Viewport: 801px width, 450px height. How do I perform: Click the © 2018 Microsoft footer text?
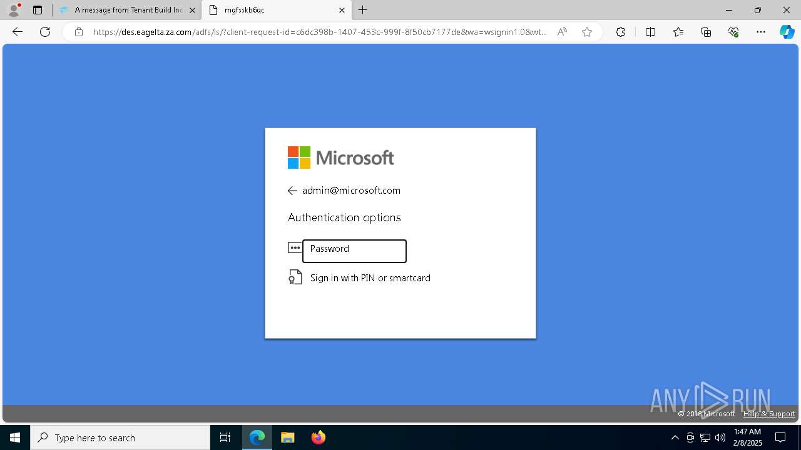[707, 414]
